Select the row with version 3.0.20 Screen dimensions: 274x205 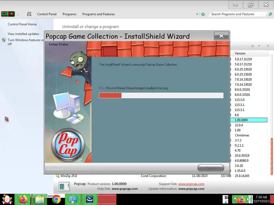[249, 165]
